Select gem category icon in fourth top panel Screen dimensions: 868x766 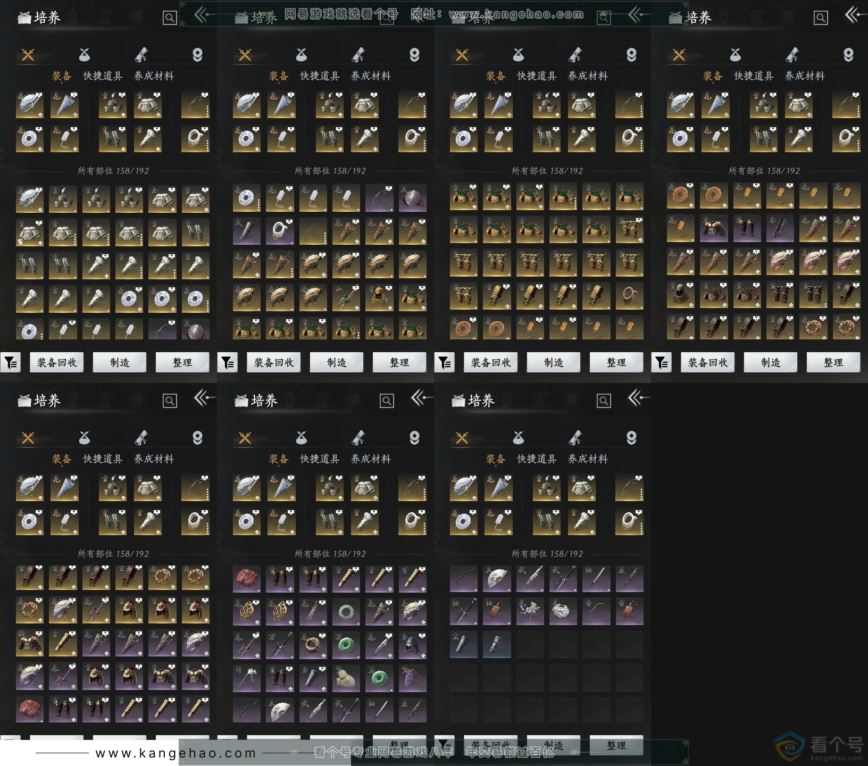848,55
